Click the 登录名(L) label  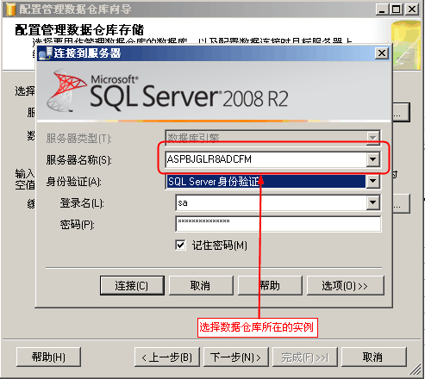pyautogui.click(x=82, y=203)
